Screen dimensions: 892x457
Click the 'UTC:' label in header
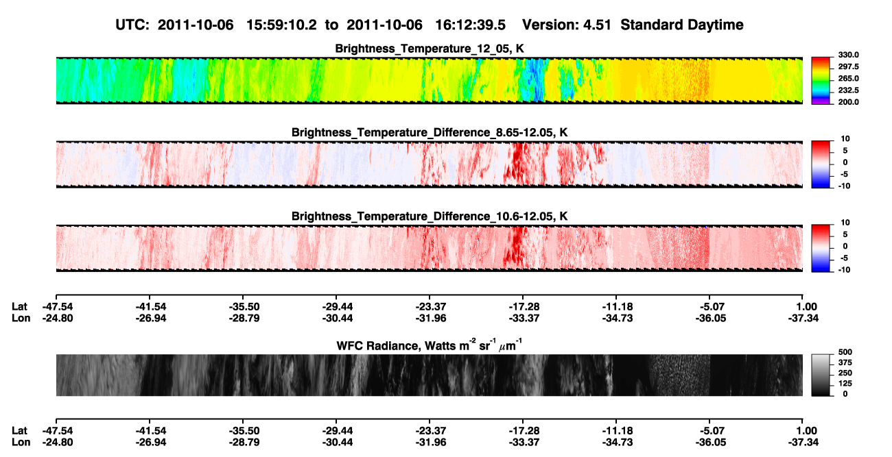(x=133, y=25)
